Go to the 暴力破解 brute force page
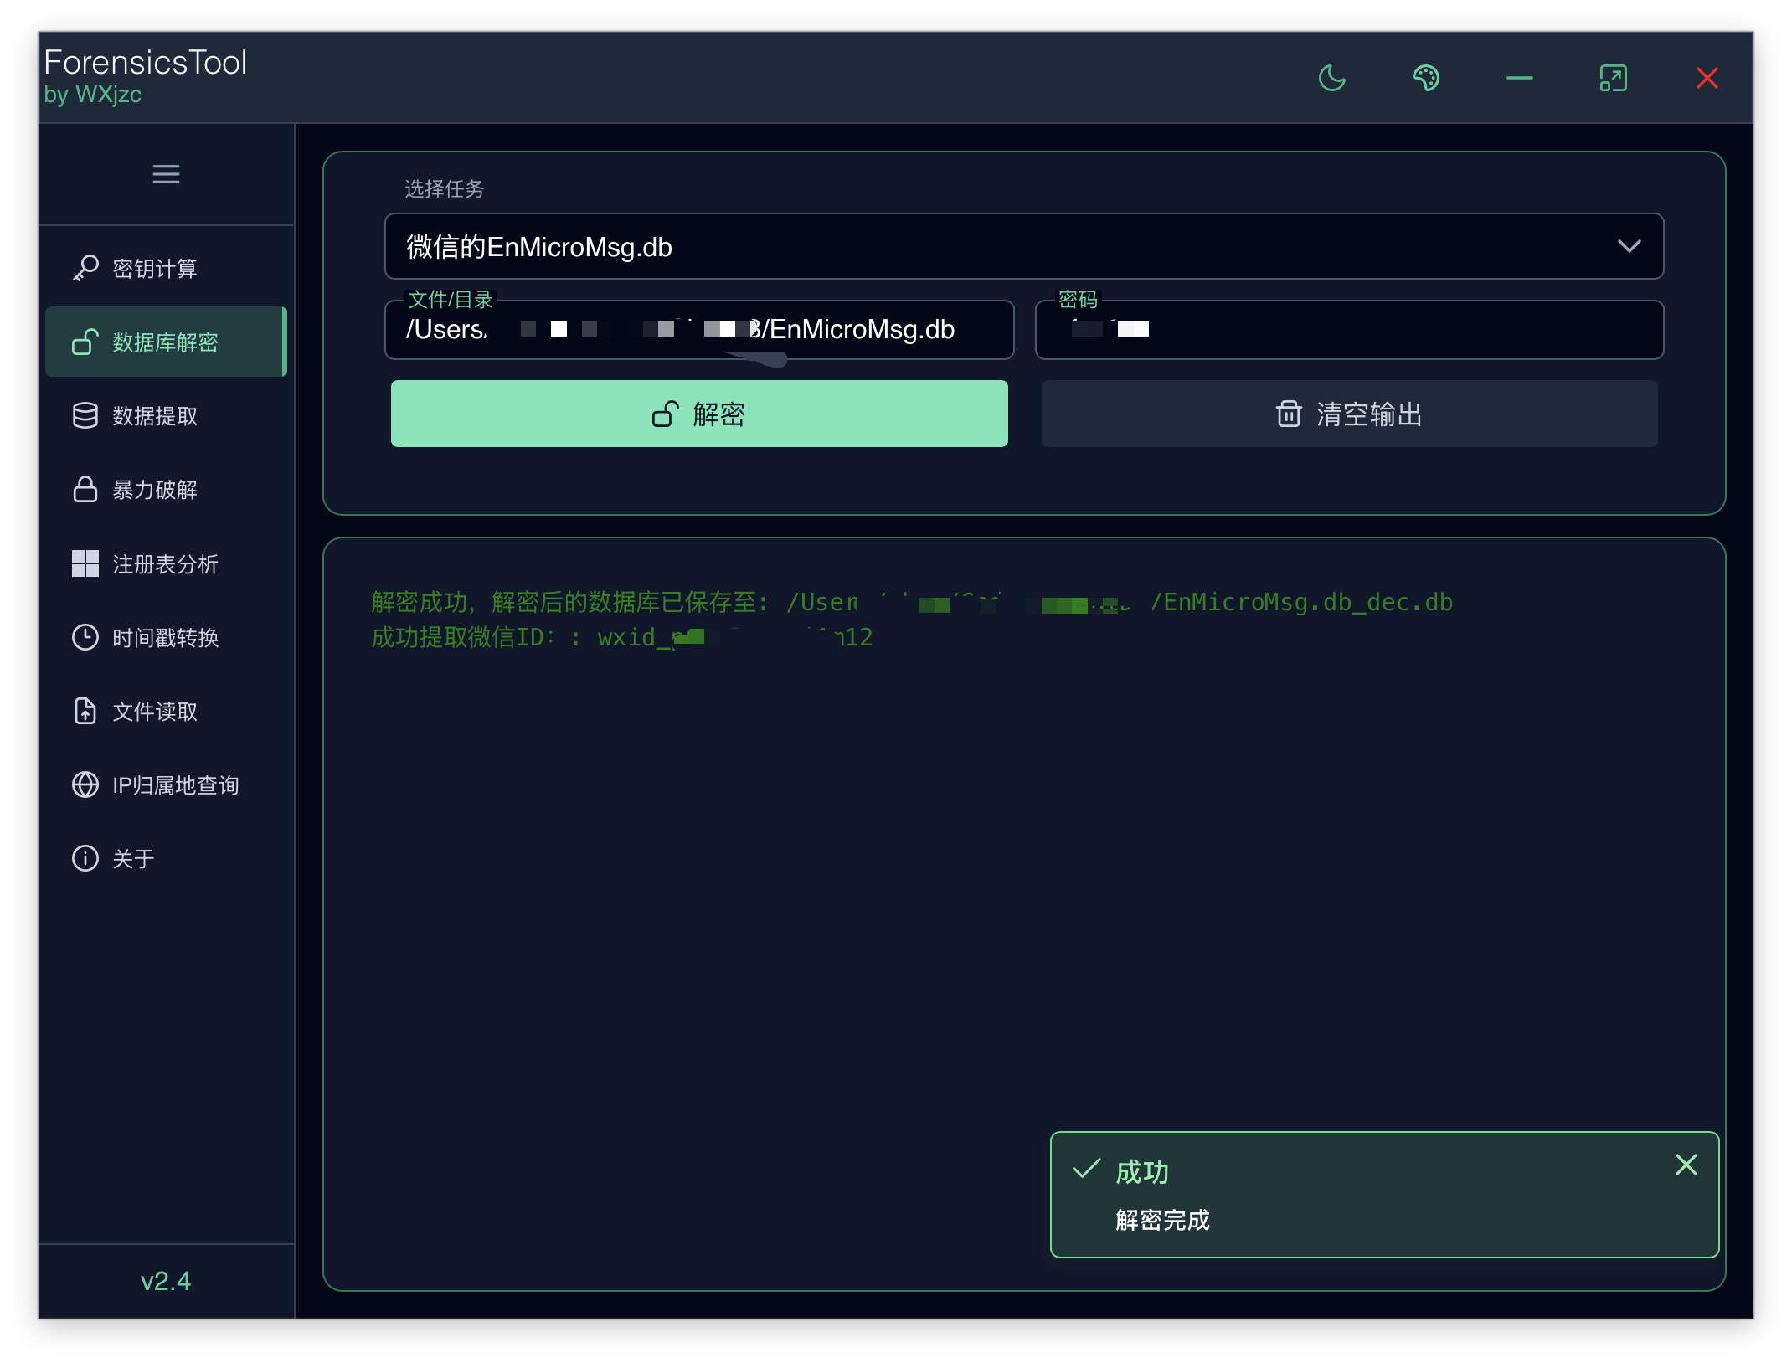The width and height of the screenshot is (1792, 1363). (x=155, y=490)
